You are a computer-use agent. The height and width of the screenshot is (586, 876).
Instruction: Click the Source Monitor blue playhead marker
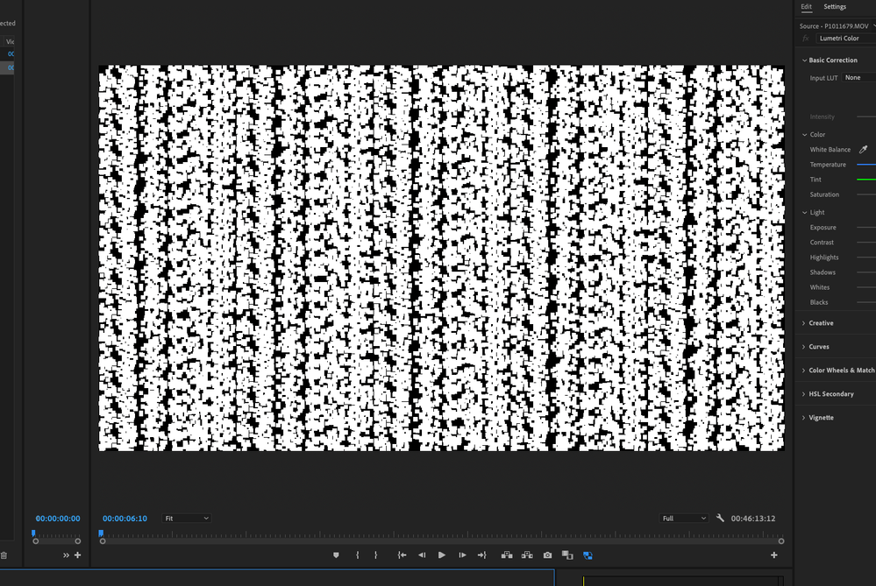coord(33,533)
